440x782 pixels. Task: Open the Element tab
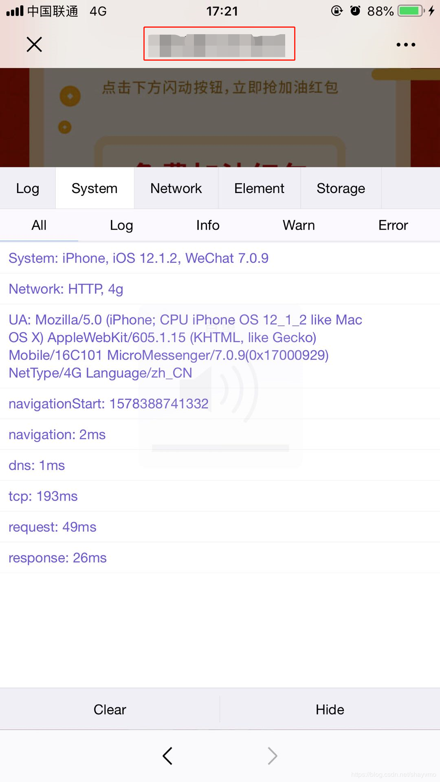[x=259, y=189]
